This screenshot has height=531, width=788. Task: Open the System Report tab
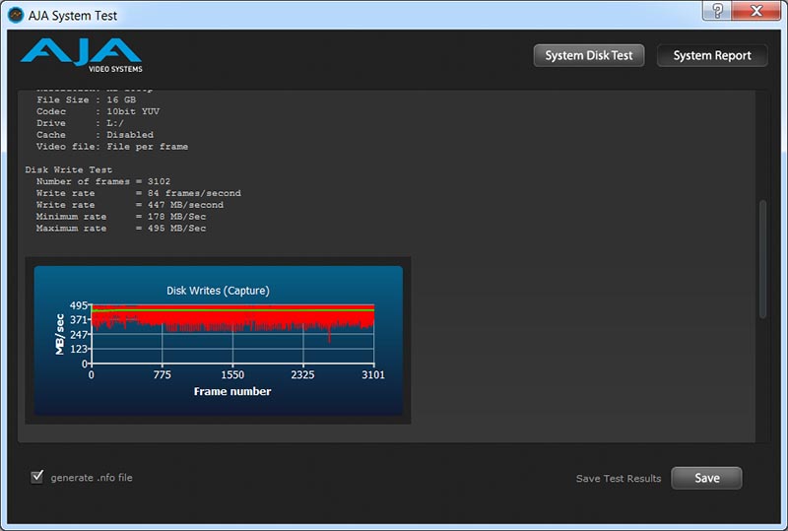(x=711, y=55)
